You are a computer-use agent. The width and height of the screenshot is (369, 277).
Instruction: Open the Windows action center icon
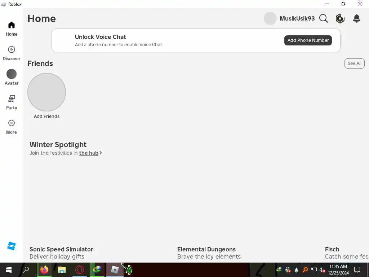(x=357, y=270)
